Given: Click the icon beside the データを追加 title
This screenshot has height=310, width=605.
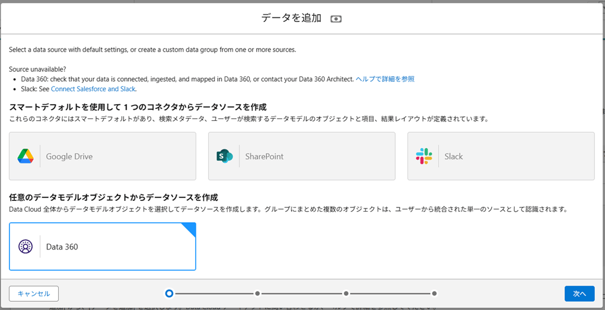Looking at the screenshot, I should pyautogui.click(x=336, y=18).
